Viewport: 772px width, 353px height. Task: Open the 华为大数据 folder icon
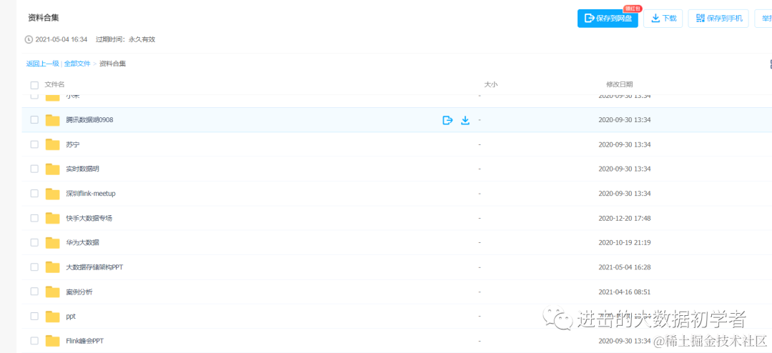click(53, 242)
